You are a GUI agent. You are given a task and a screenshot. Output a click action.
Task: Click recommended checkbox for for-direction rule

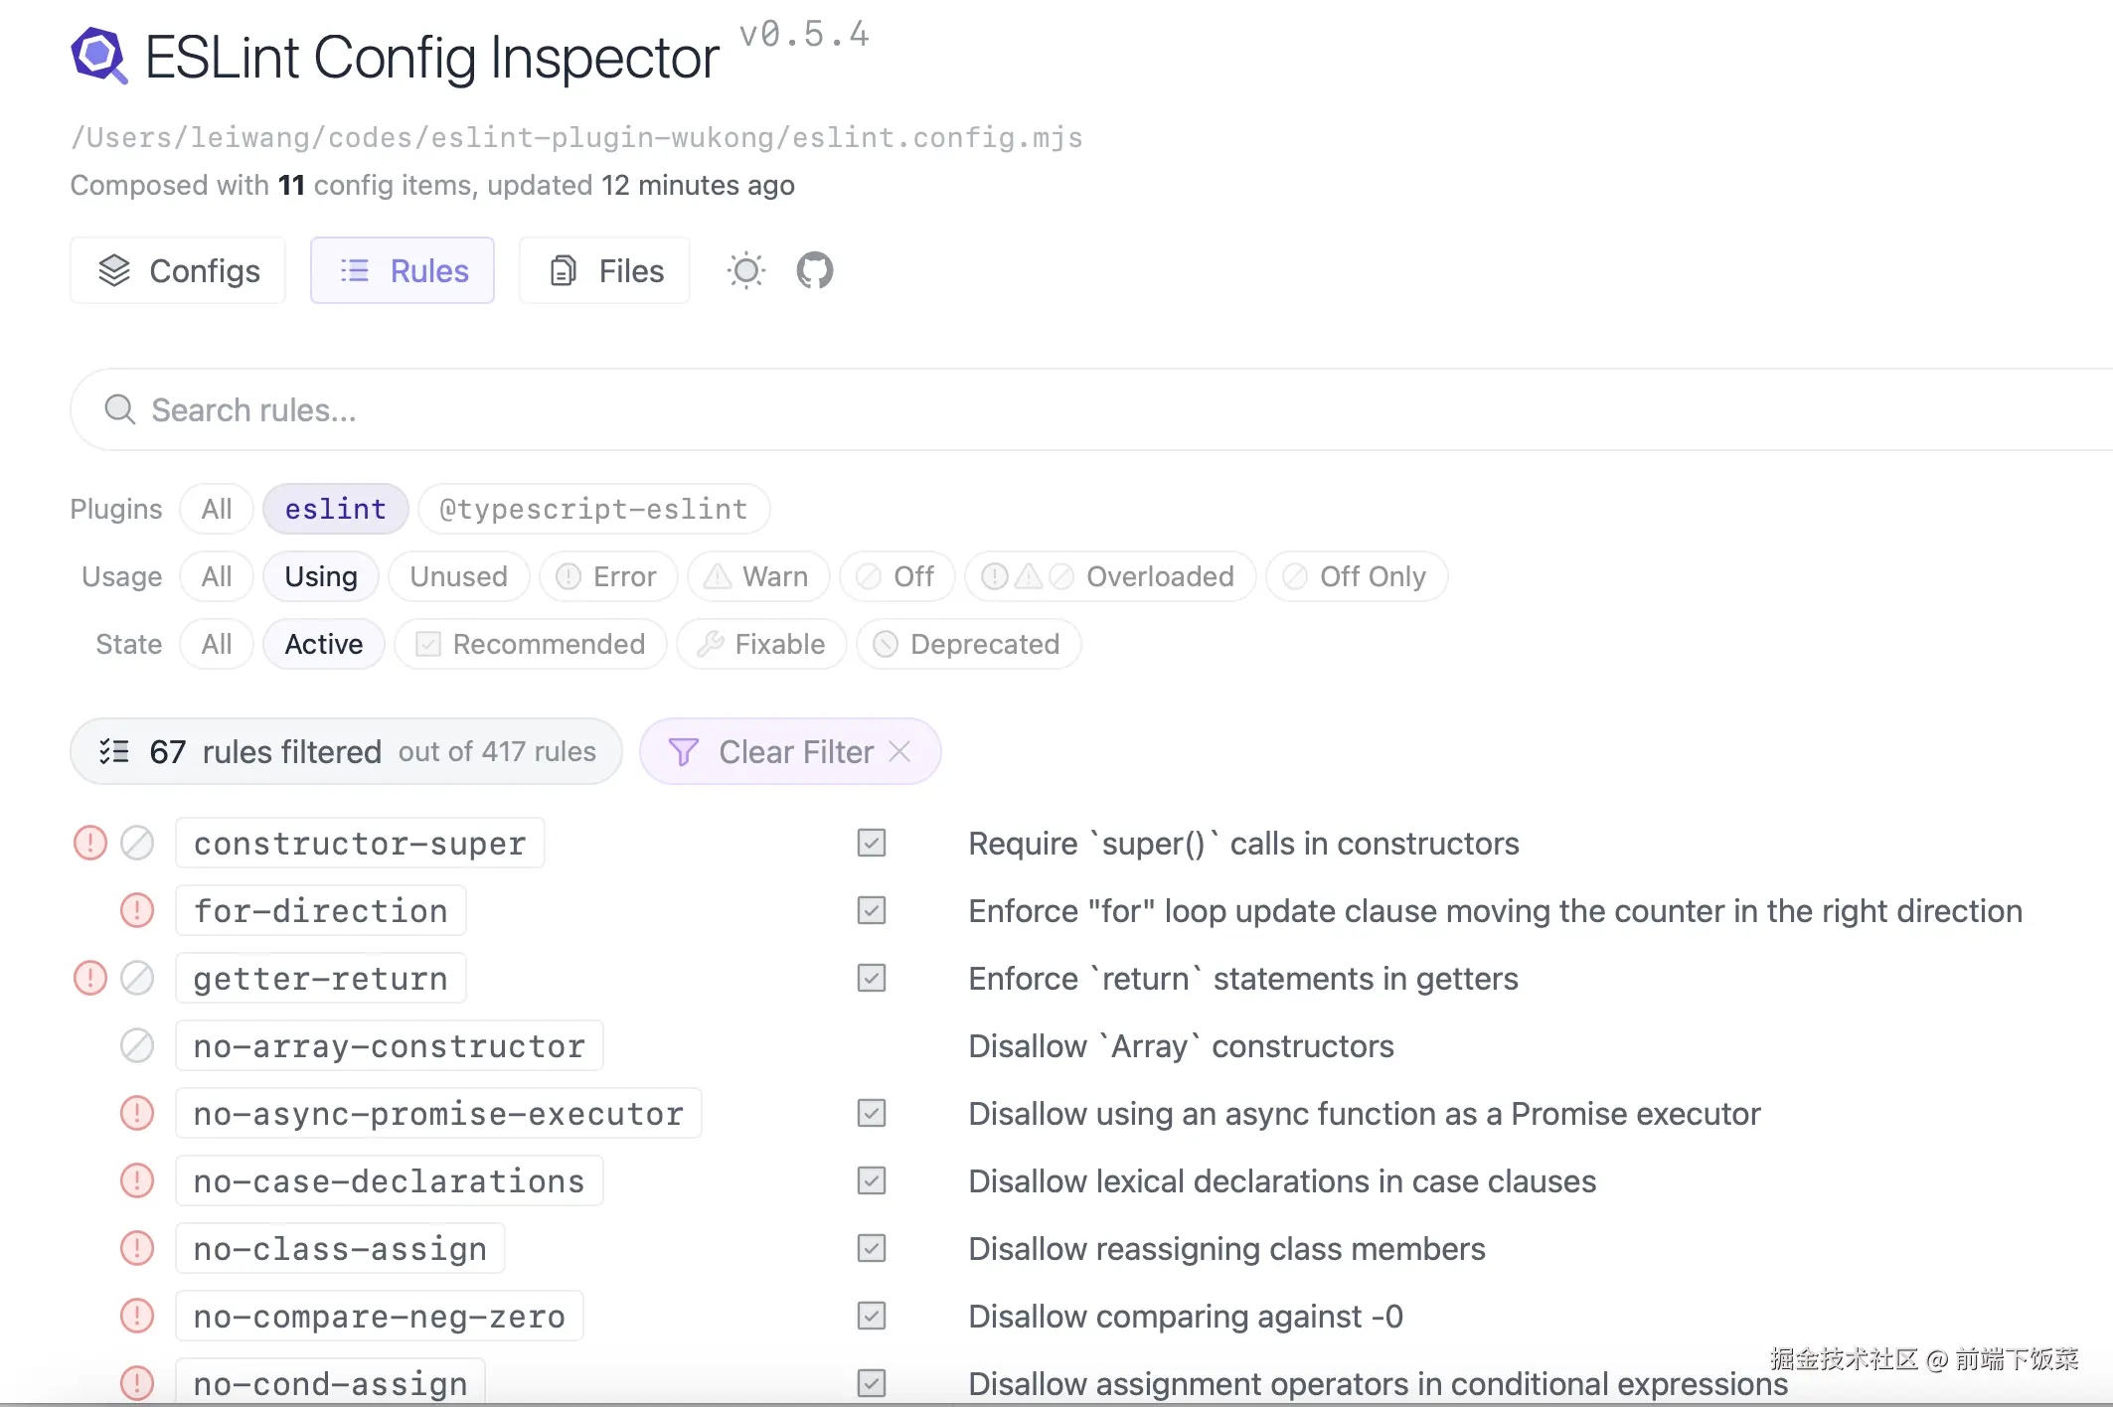click(x=872, y=911)
